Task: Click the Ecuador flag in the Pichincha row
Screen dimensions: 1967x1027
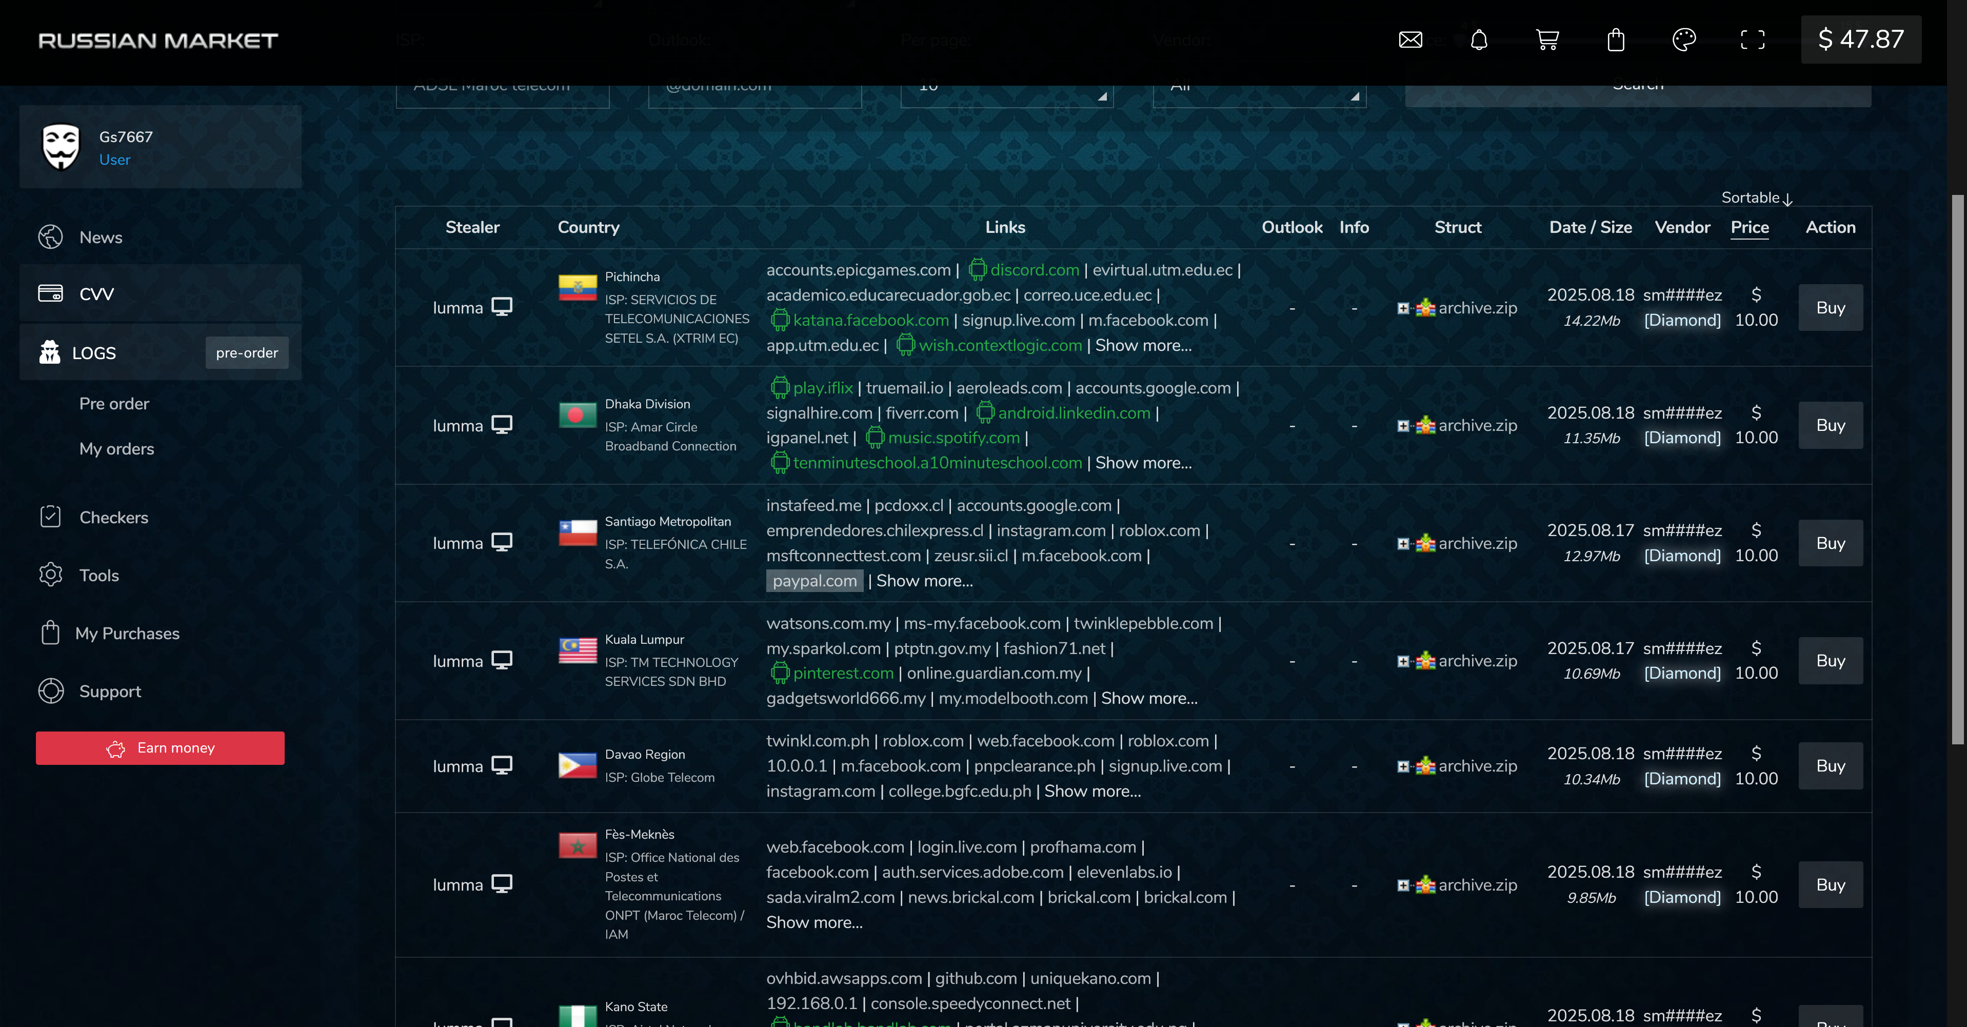Action: 577,288
